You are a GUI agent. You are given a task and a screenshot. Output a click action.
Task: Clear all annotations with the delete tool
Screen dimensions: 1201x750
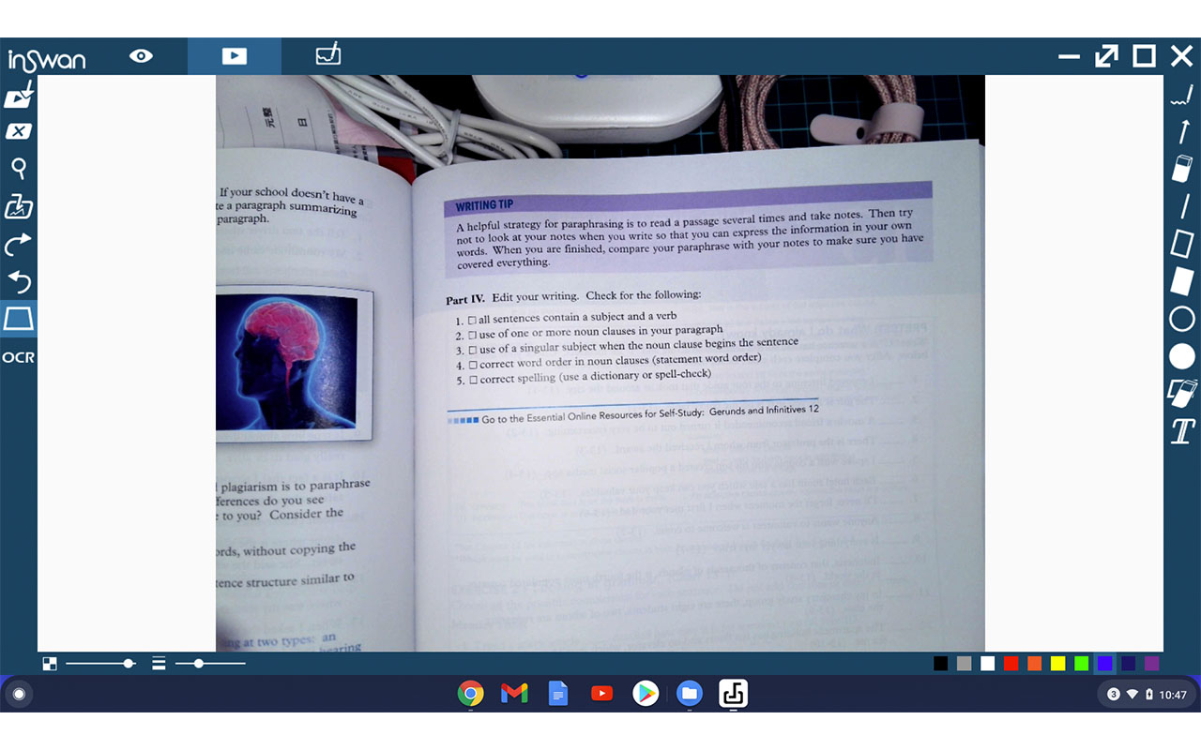click(x=19, y=131)
